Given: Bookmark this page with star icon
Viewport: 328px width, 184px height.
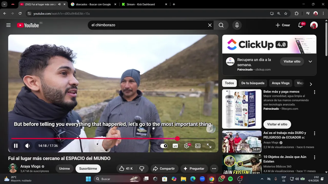Looking at the screenshot, I should (x=286, y=14).
